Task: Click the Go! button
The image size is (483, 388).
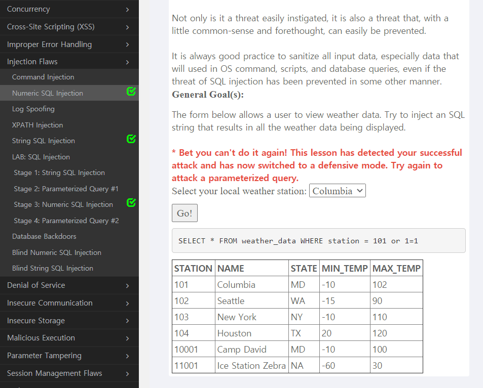Action: point(184,213)
